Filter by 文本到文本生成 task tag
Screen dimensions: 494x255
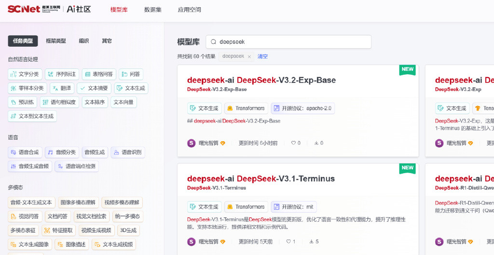click(32, 116)
